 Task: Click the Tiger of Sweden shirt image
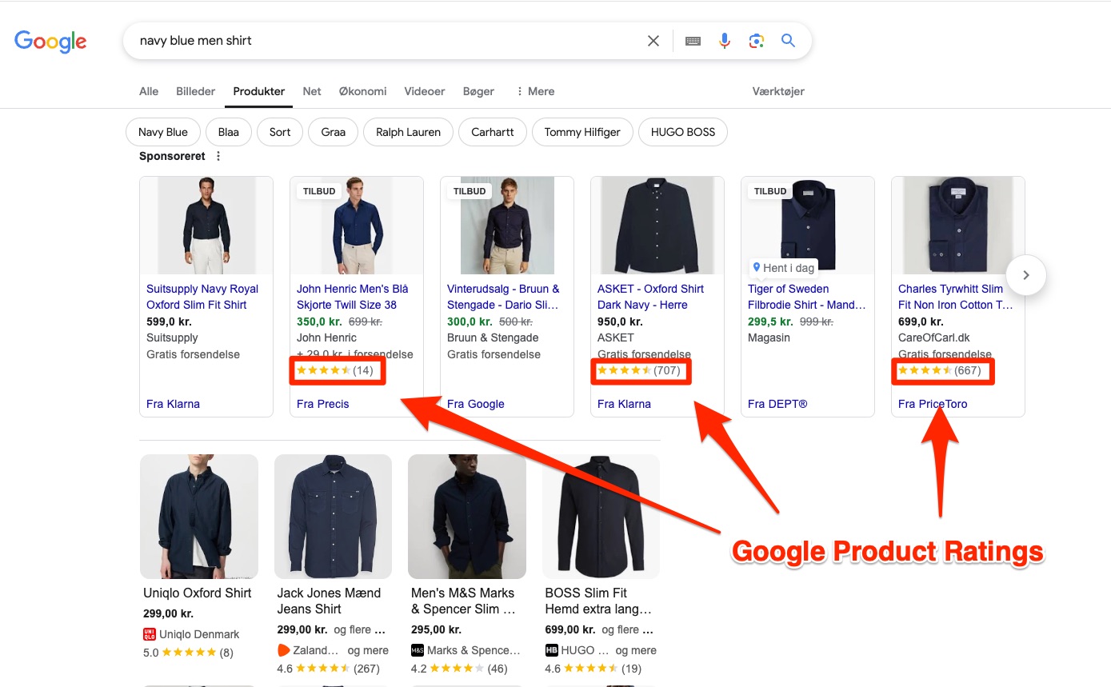[x=808, y=226]
